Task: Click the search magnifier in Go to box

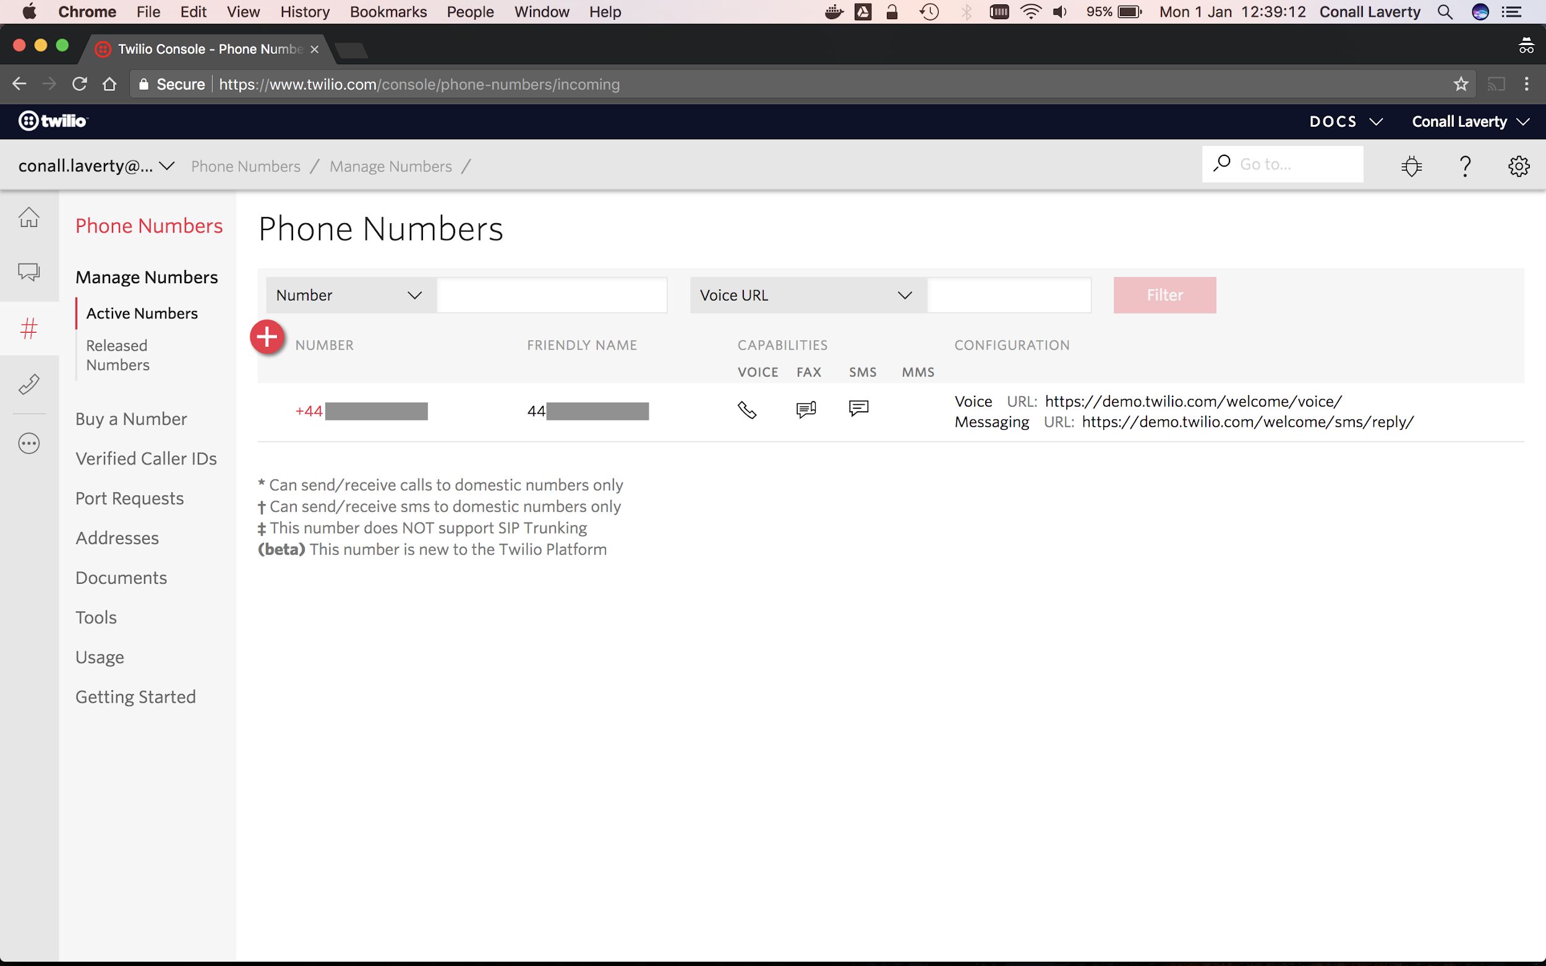Action: point(1222,163)
